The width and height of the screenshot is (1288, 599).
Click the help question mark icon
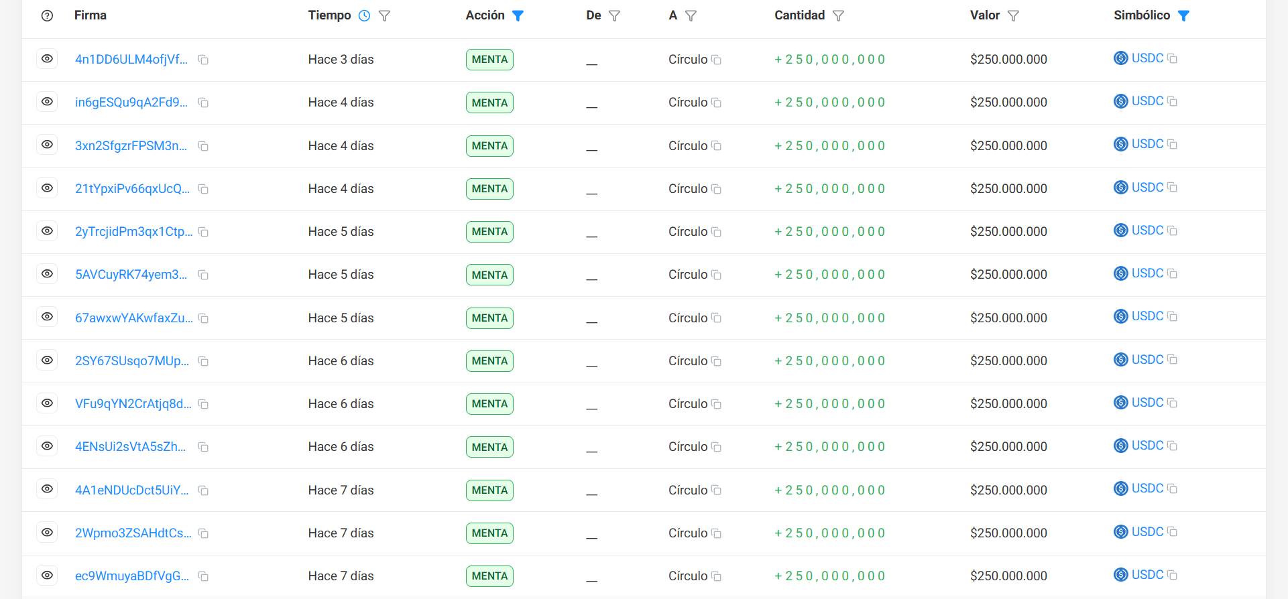47,15
